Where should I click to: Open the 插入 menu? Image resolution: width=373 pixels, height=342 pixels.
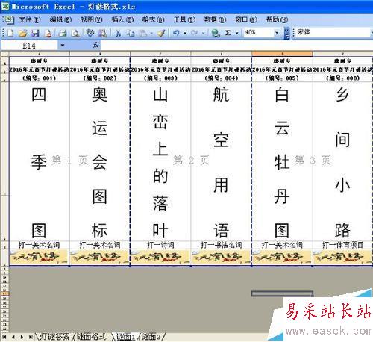[x=122, y=19]
